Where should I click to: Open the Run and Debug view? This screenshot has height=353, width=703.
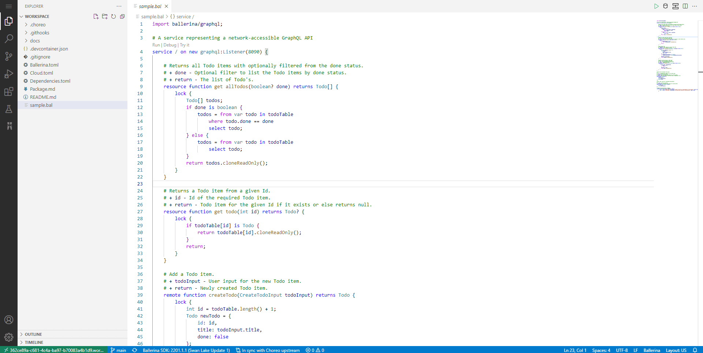tap(9, 74)
